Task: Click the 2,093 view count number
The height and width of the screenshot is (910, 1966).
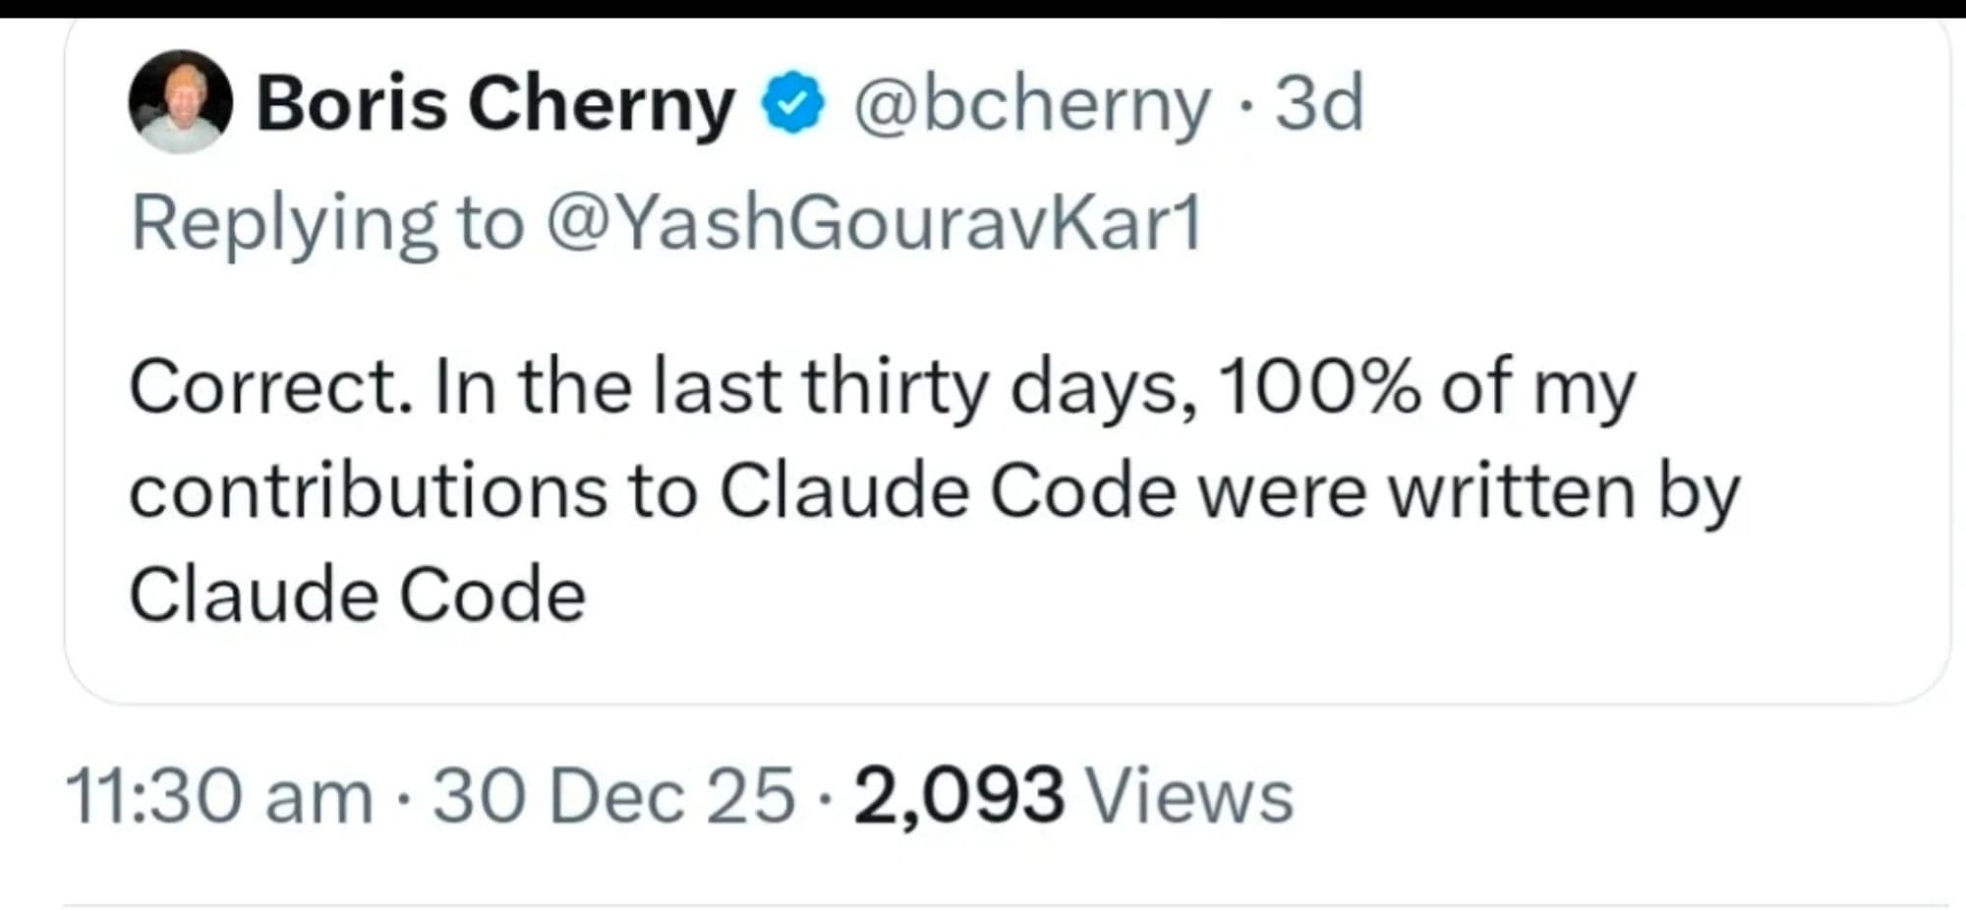Action: pos(958,795)
